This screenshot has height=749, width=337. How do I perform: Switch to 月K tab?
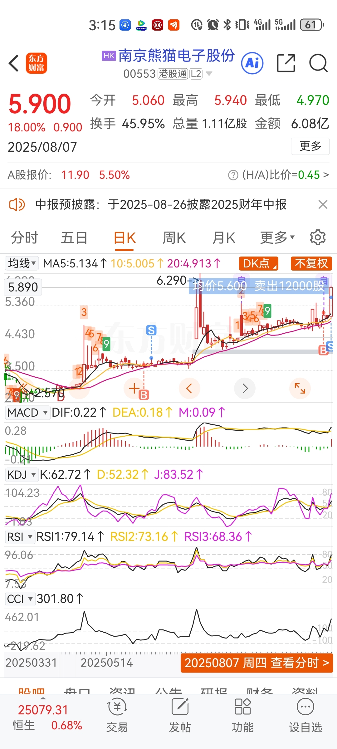click(224, 237)
